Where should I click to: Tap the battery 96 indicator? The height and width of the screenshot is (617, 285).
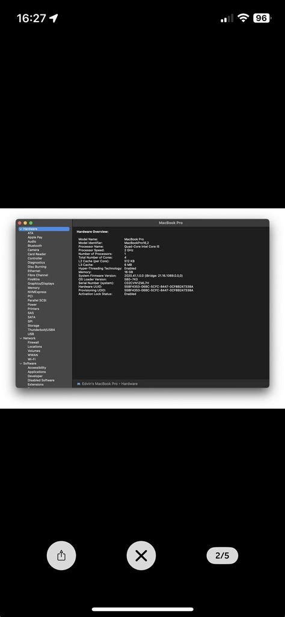point(262,18)
